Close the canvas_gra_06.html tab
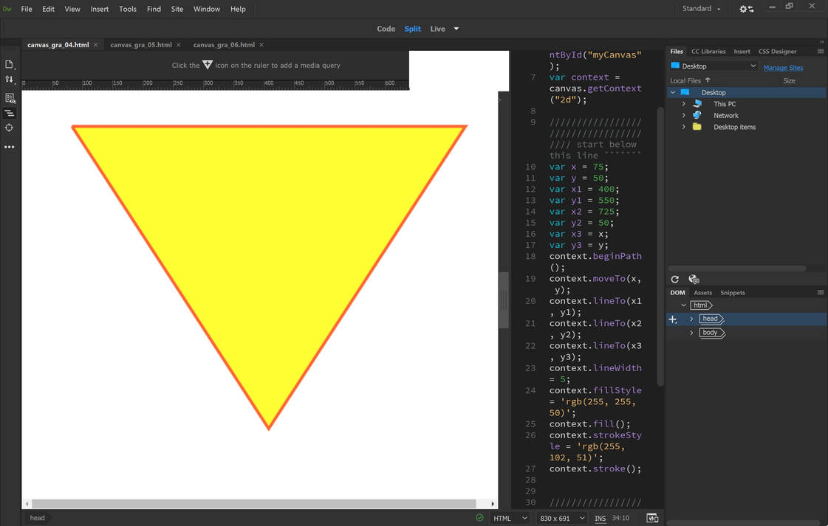The width and height of the screenshot is (828, 526). click(261, 45)
